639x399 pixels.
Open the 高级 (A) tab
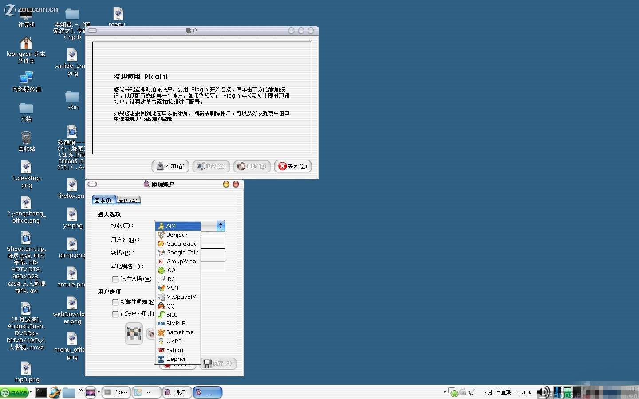[128, 201]
